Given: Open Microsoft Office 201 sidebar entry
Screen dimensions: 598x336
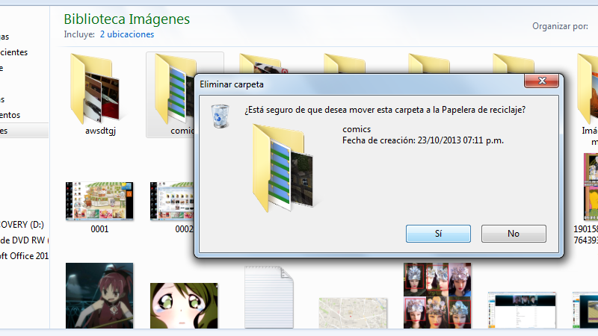Looking at the screenshot, I should click(24, 255).
